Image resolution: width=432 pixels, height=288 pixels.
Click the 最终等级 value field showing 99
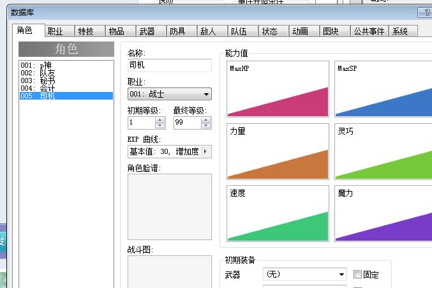[188, 123]
